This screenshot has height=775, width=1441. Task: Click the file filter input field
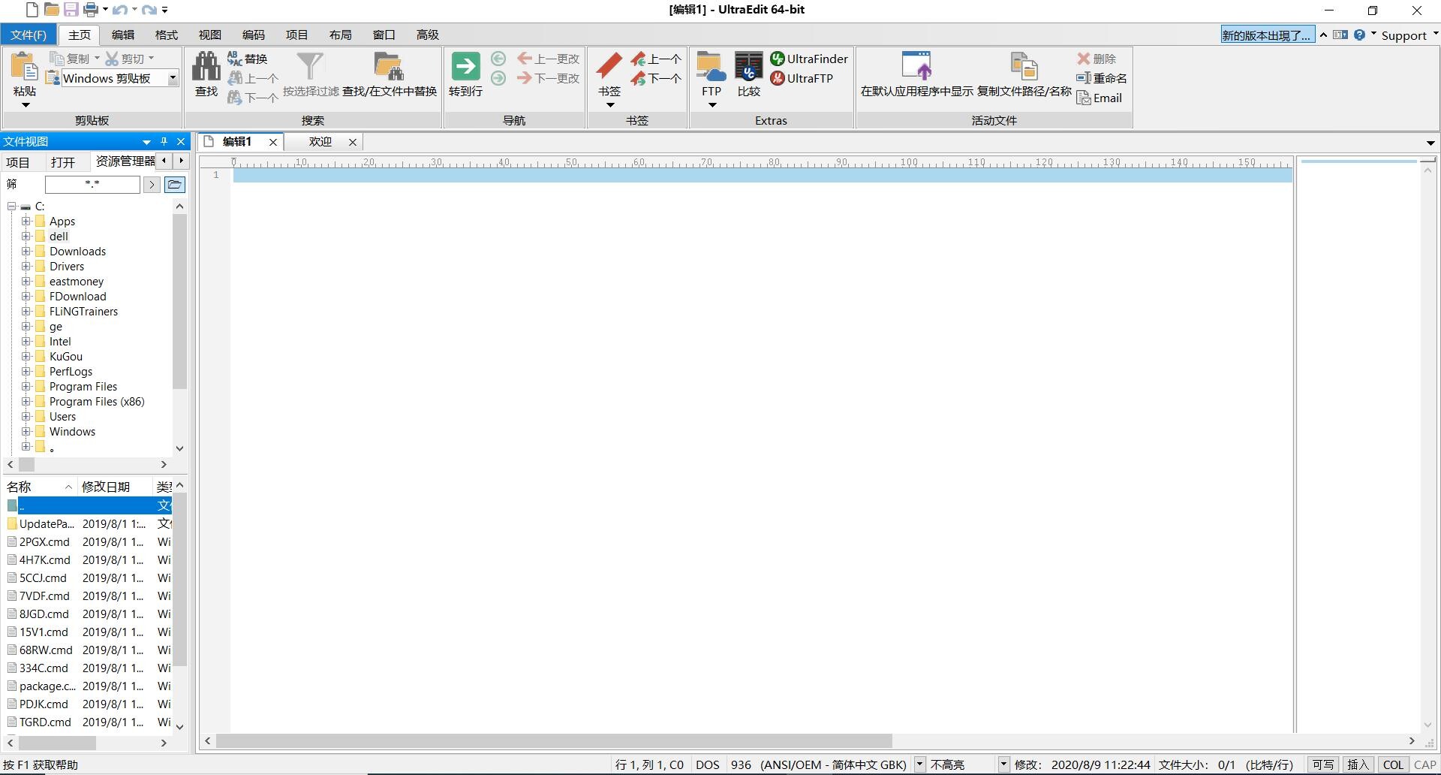click(92, 185)
